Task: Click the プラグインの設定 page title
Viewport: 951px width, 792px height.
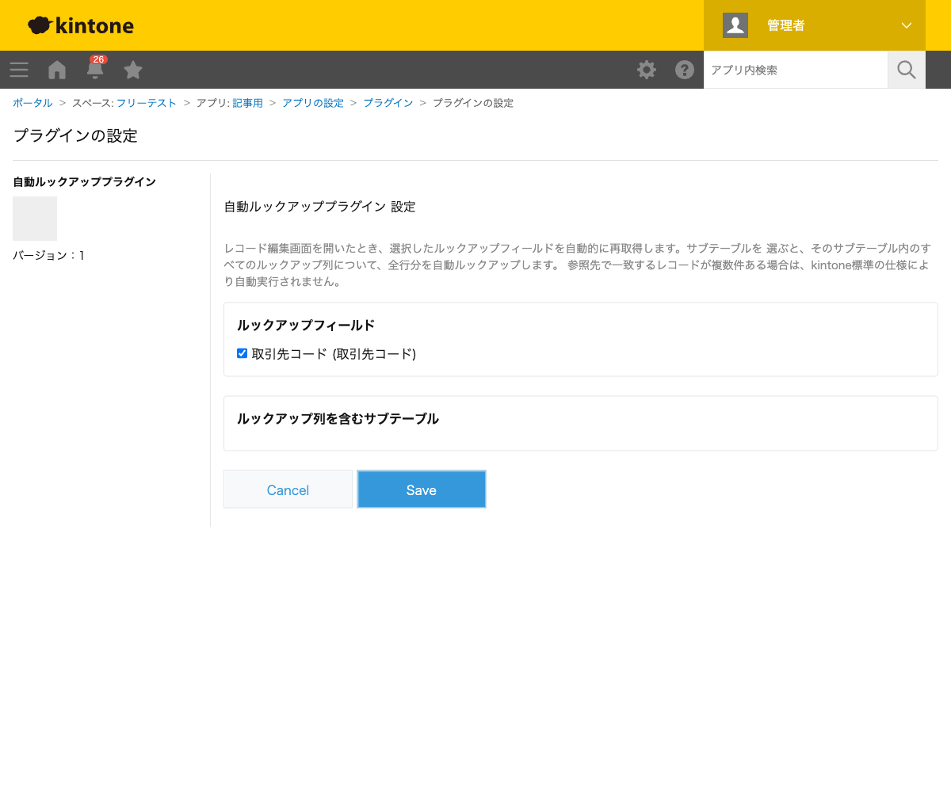Action: pos(75,135)
